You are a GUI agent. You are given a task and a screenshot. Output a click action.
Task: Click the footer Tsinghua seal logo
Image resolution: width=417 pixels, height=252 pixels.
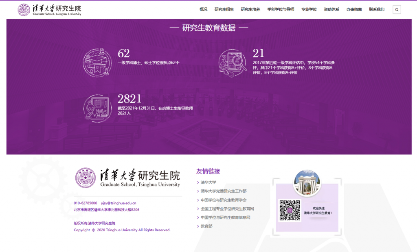pos(86,178)
